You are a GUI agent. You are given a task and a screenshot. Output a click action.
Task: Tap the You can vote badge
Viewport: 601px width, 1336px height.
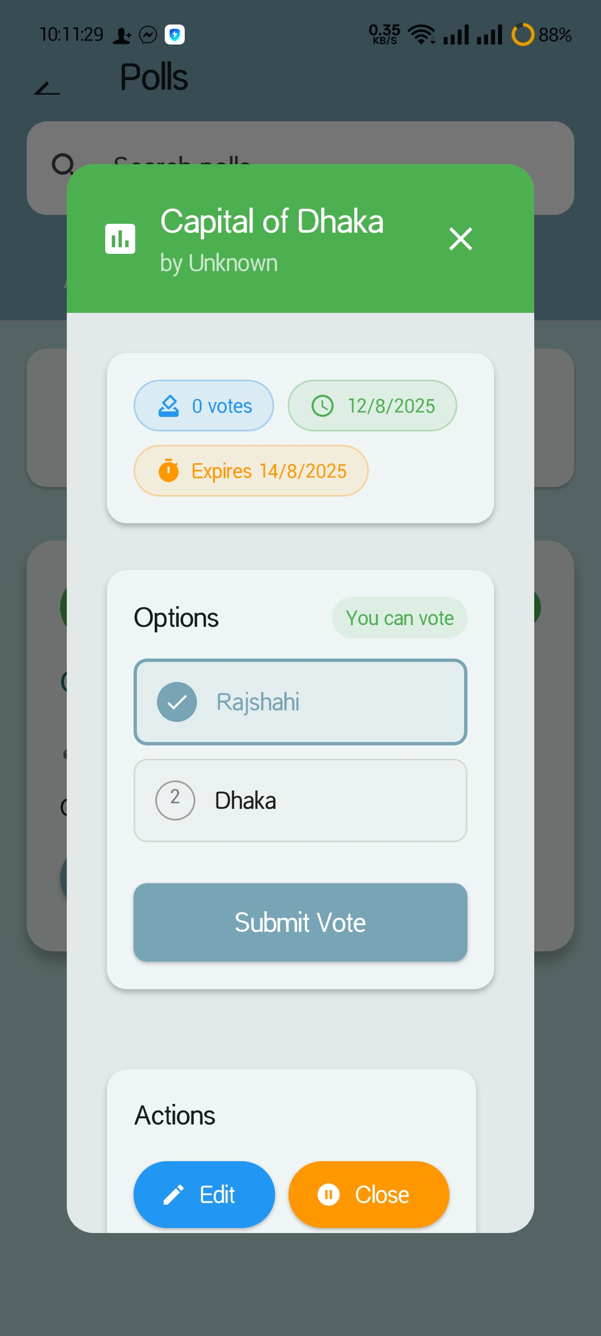coord(400,618)
